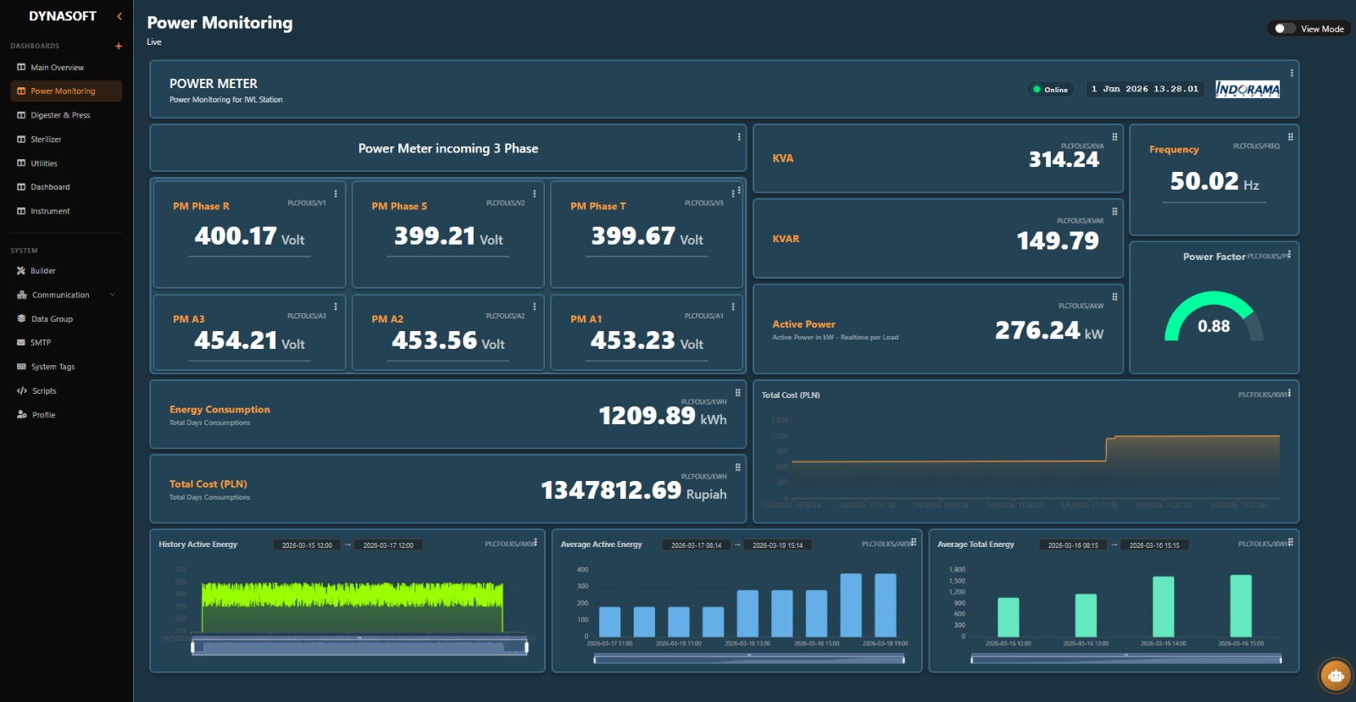
Task: Click the Power Factor gauge
Action: tap(1214, 317)
